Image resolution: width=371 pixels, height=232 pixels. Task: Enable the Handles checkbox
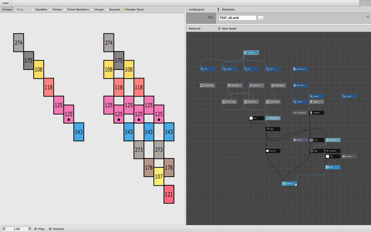[x=33, y=10]
